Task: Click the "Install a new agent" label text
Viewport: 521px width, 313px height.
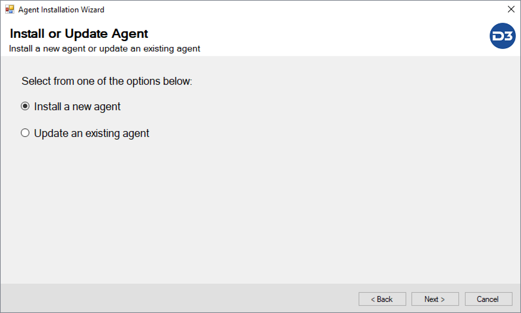Action: click(77, 107)
